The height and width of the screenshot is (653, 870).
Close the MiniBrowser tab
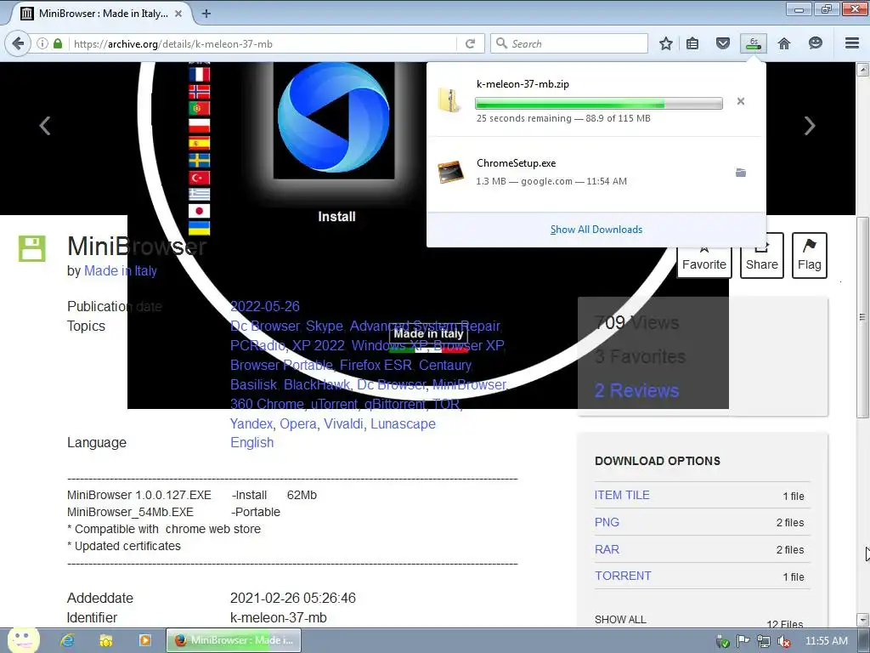click(178, 14)
